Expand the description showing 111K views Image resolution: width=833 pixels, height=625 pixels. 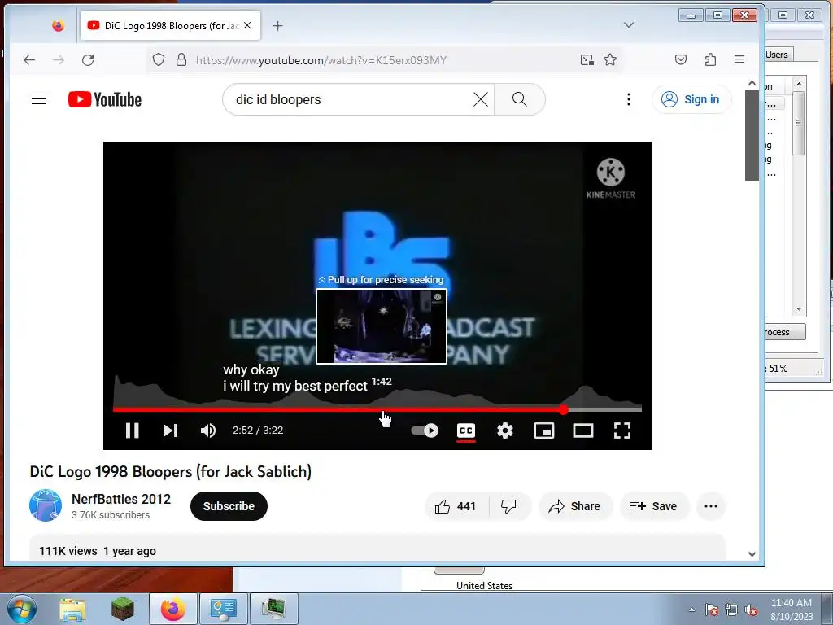pos(377,548)
